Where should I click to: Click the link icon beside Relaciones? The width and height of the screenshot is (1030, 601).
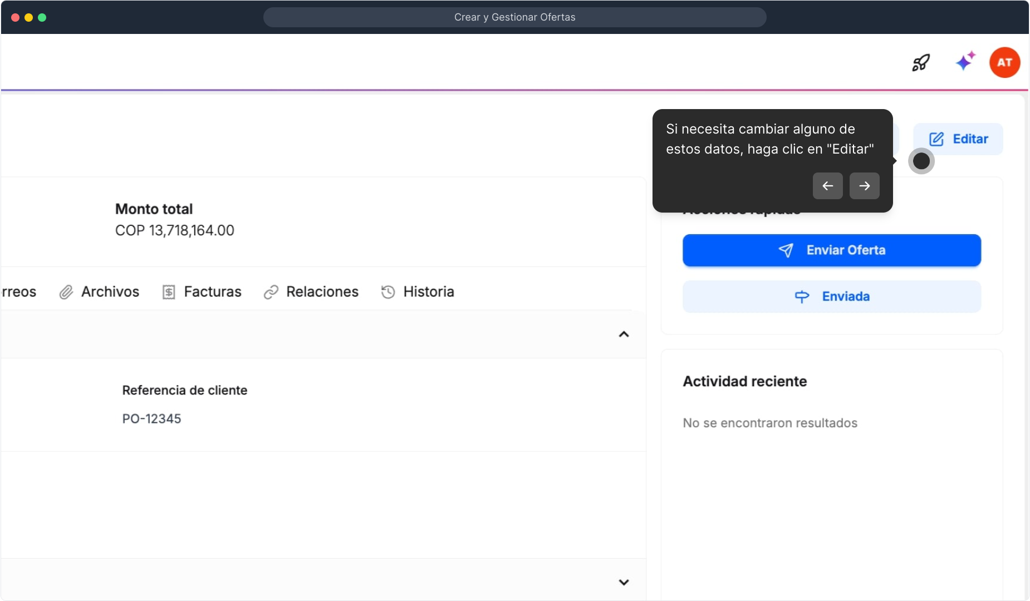pos(271,292)
